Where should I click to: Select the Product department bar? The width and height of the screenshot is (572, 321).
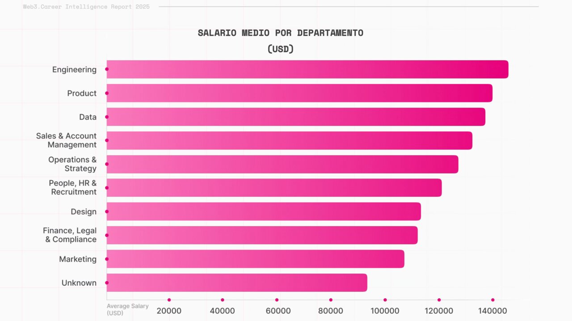click(x=299, y=93)
